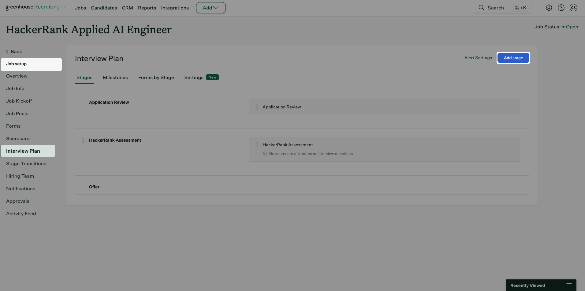Open Forms in the sidebar
Image resolution: width=585 pixels, height=291 pixels.
click(13, 126)
